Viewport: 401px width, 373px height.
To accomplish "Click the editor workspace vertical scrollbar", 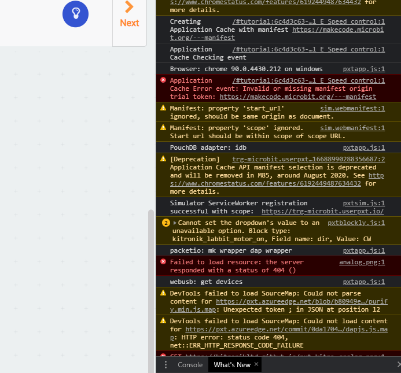I will click(151, 291).
